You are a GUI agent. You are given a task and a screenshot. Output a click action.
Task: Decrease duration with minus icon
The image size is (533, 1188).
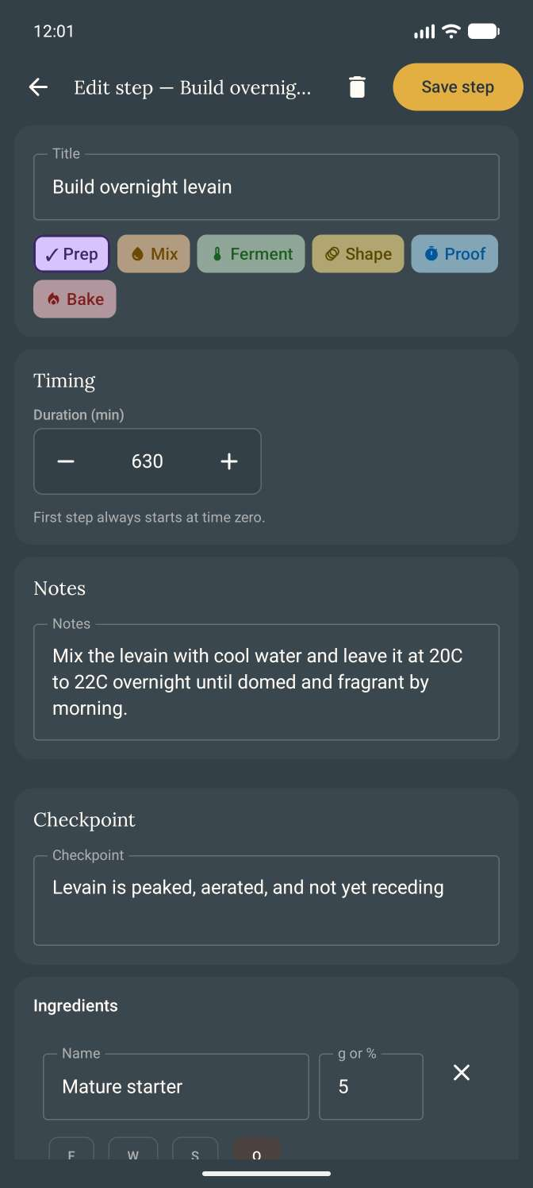(66, 461)
